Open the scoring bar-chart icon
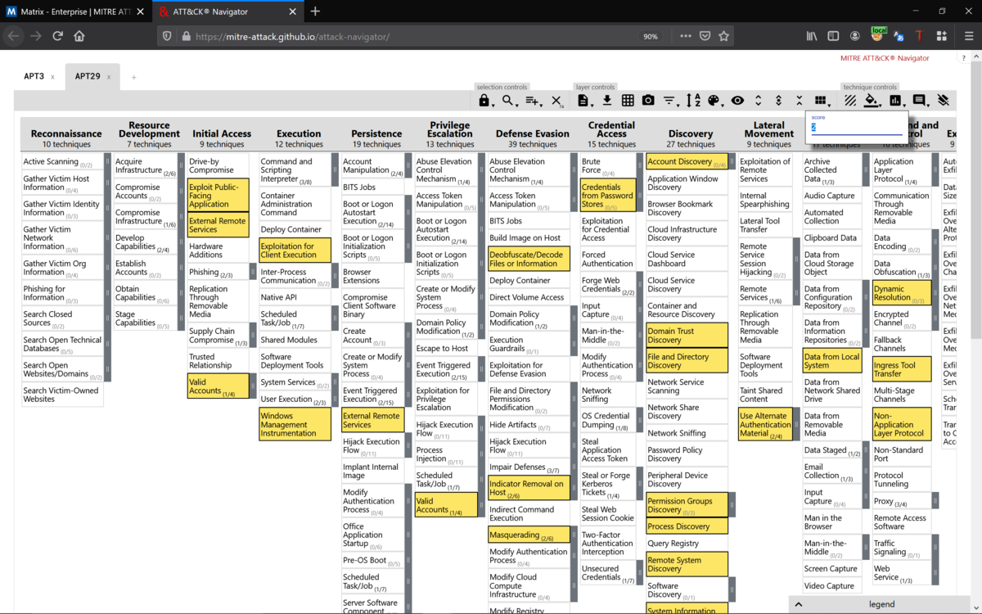The height and width of the screenshot is (614, 982). coord(896,101)
